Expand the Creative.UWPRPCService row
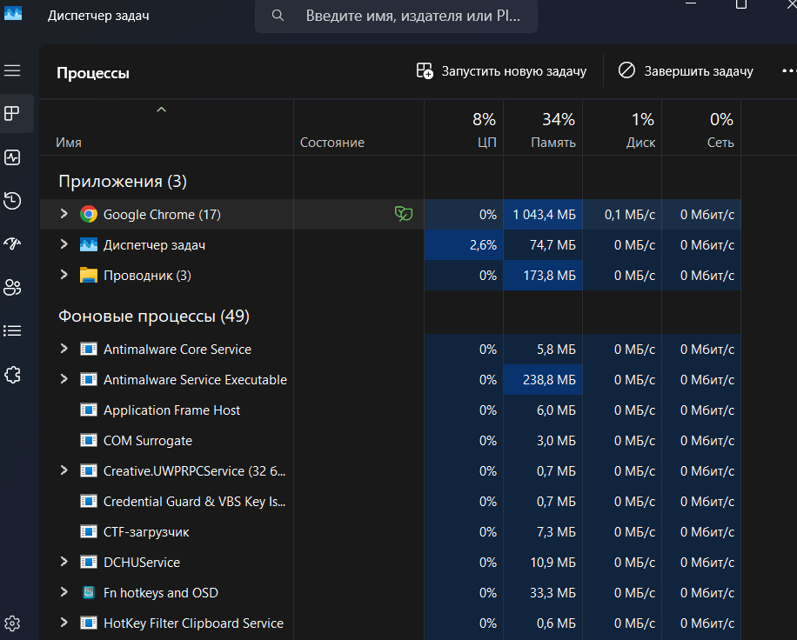Image resolution: width=797 pixels, height=640 pixels. click(x=64, y=470)
